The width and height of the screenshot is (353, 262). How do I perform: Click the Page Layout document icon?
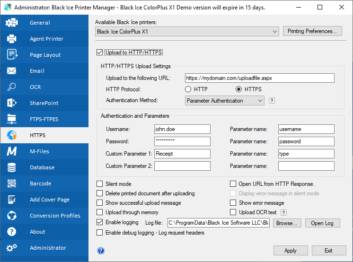[x=12, y=54]
